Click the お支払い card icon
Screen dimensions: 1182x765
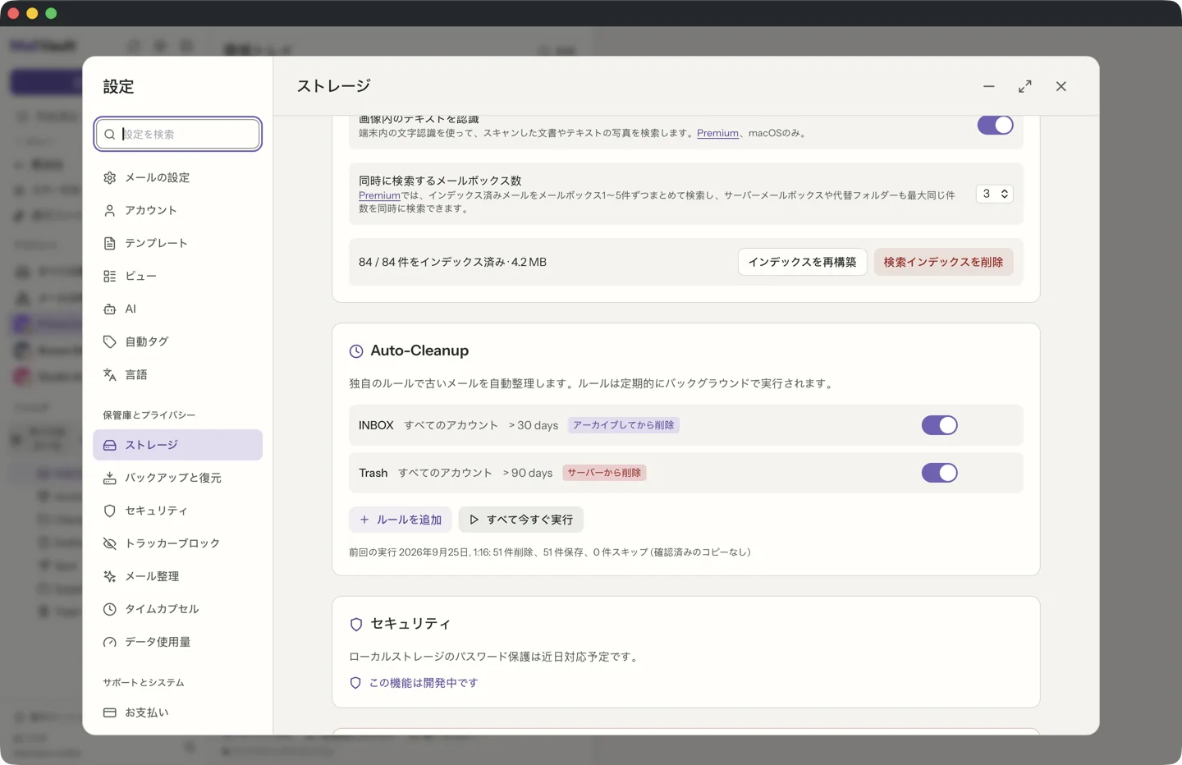(110, 712)
